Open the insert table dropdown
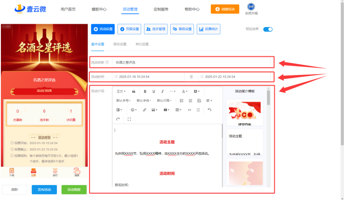Screen dimensions: 344x200 click(178, 110)
